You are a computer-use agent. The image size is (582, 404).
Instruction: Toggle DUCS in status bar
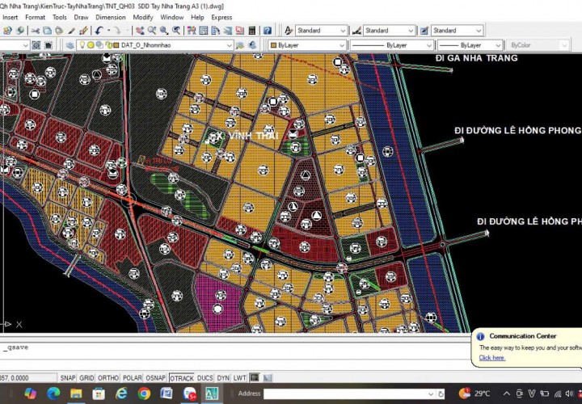(205, 377)
